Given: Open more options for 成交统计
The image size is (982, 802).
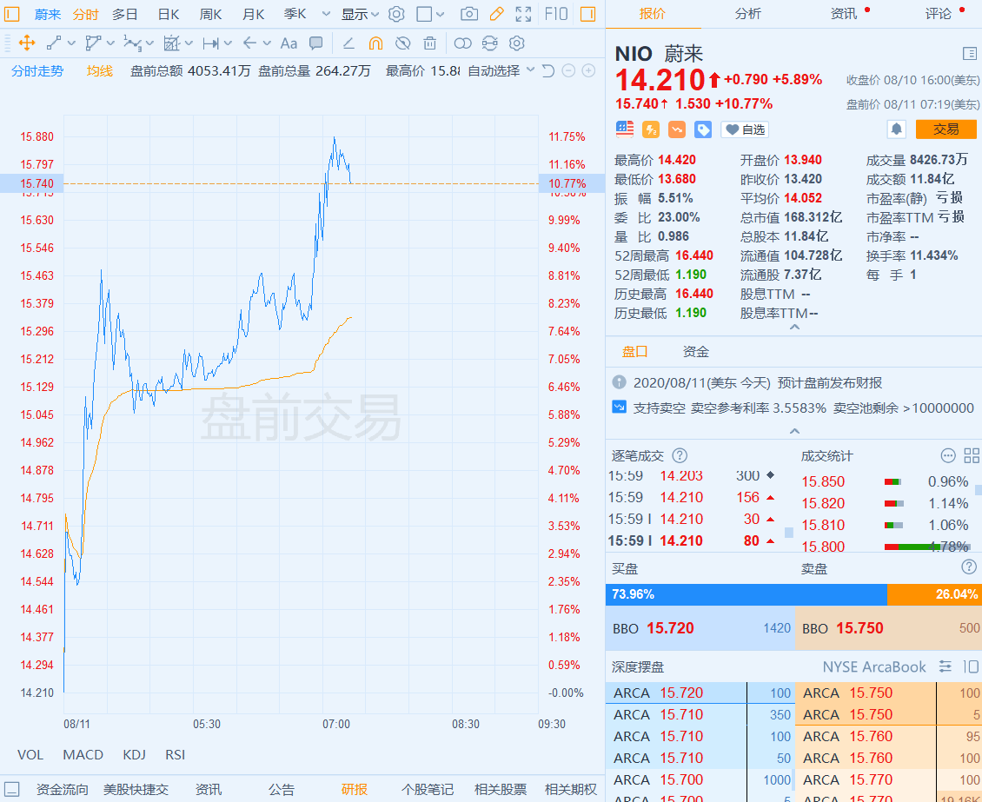Looking at the screenshot, I should (x=948, y=456).
